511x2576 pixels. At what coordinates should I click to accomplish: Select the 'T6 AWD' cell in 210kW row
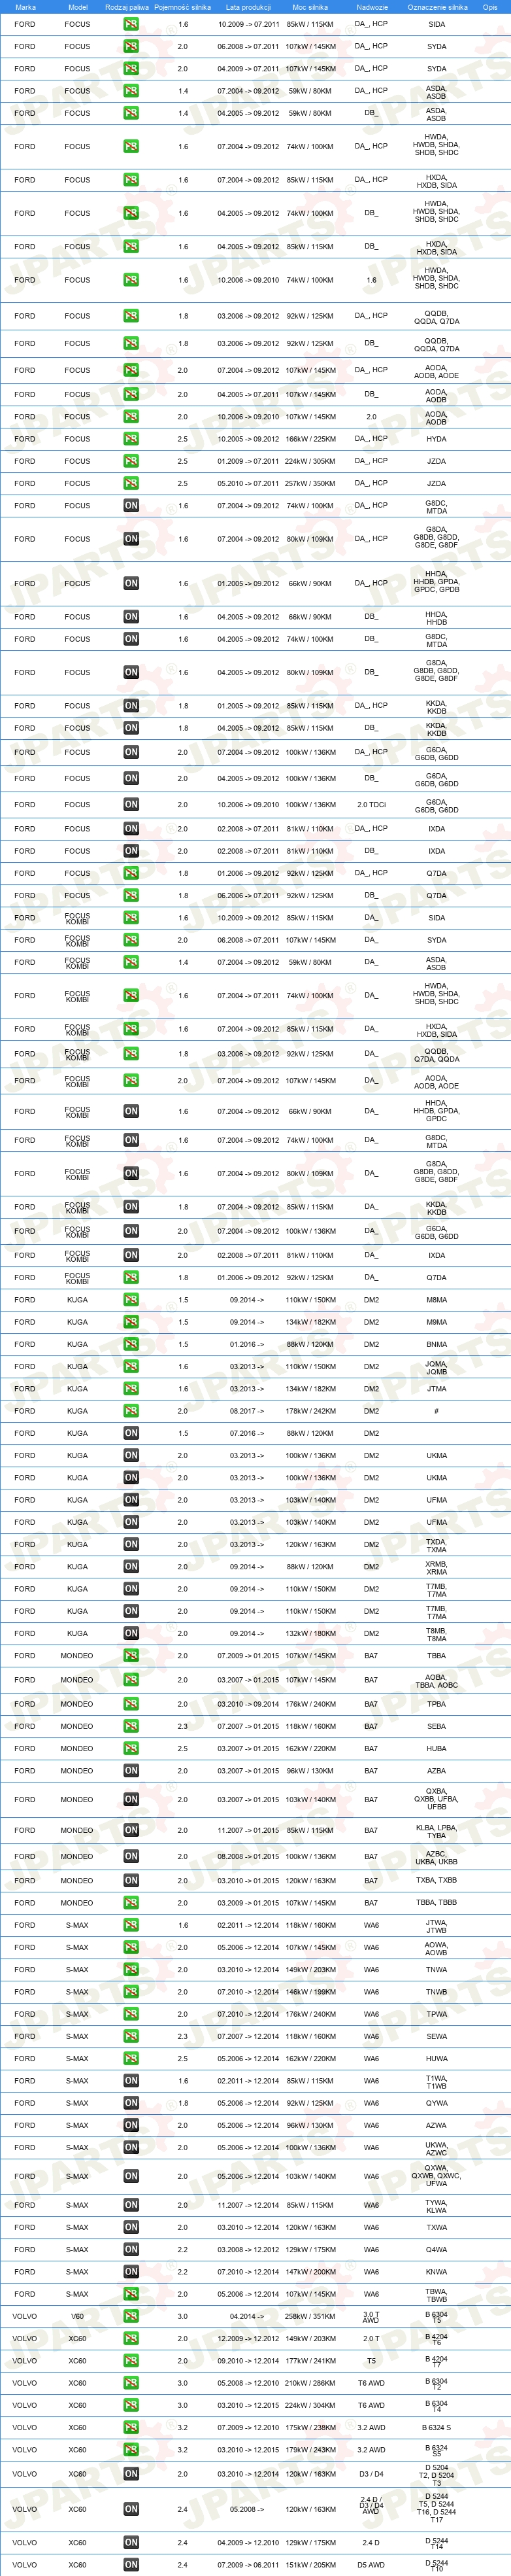pyautogui.click(x=371, y=2383)
